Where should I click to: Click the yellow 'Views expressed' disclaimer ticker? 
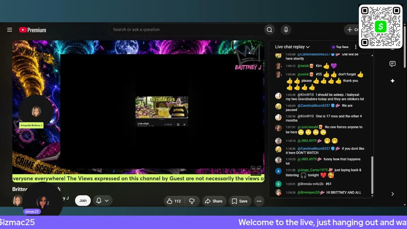(x=138, y=178)
